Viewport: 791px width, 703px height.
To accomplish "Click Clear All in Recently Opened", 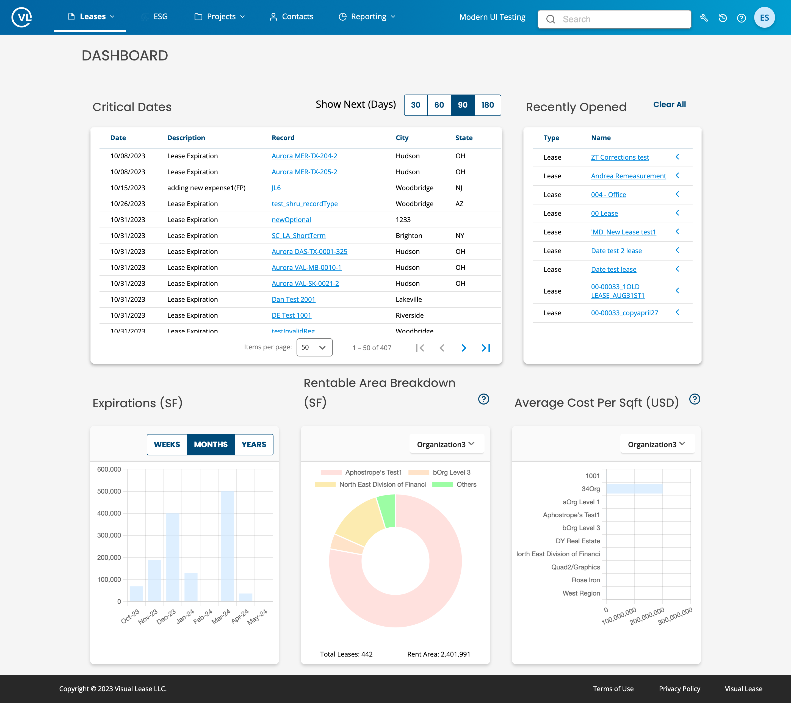I will 669,104.
